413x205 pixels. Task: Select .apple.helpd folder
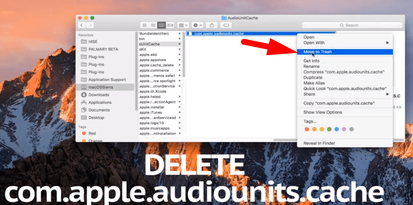click(x=160, y=97)
